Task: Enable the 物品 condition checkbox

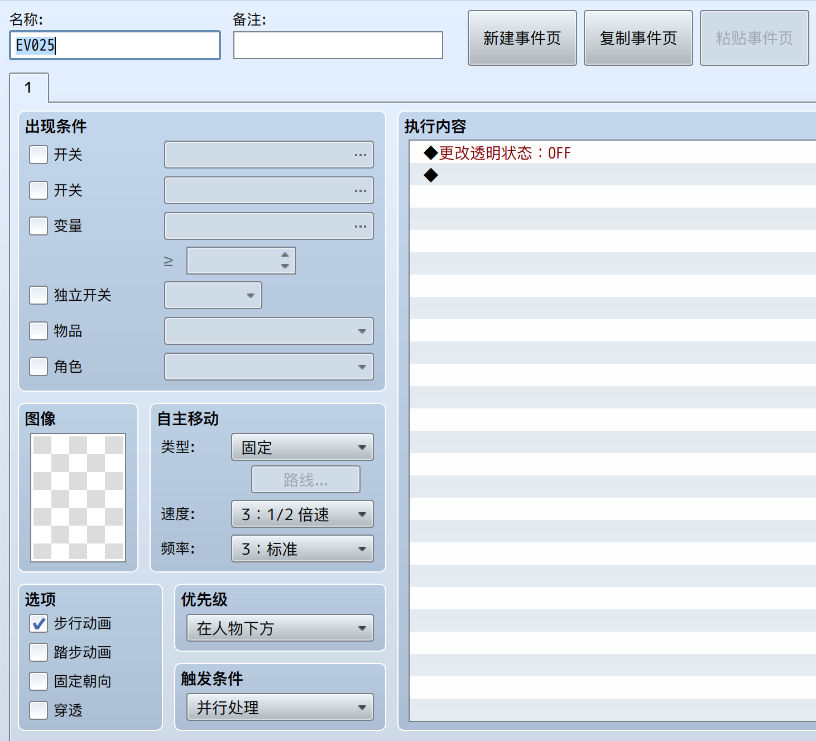Action: [39, 331]
